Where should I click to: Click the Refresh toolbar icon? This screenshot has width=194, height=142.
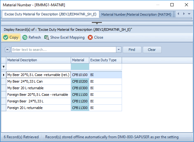coord(25,37)
